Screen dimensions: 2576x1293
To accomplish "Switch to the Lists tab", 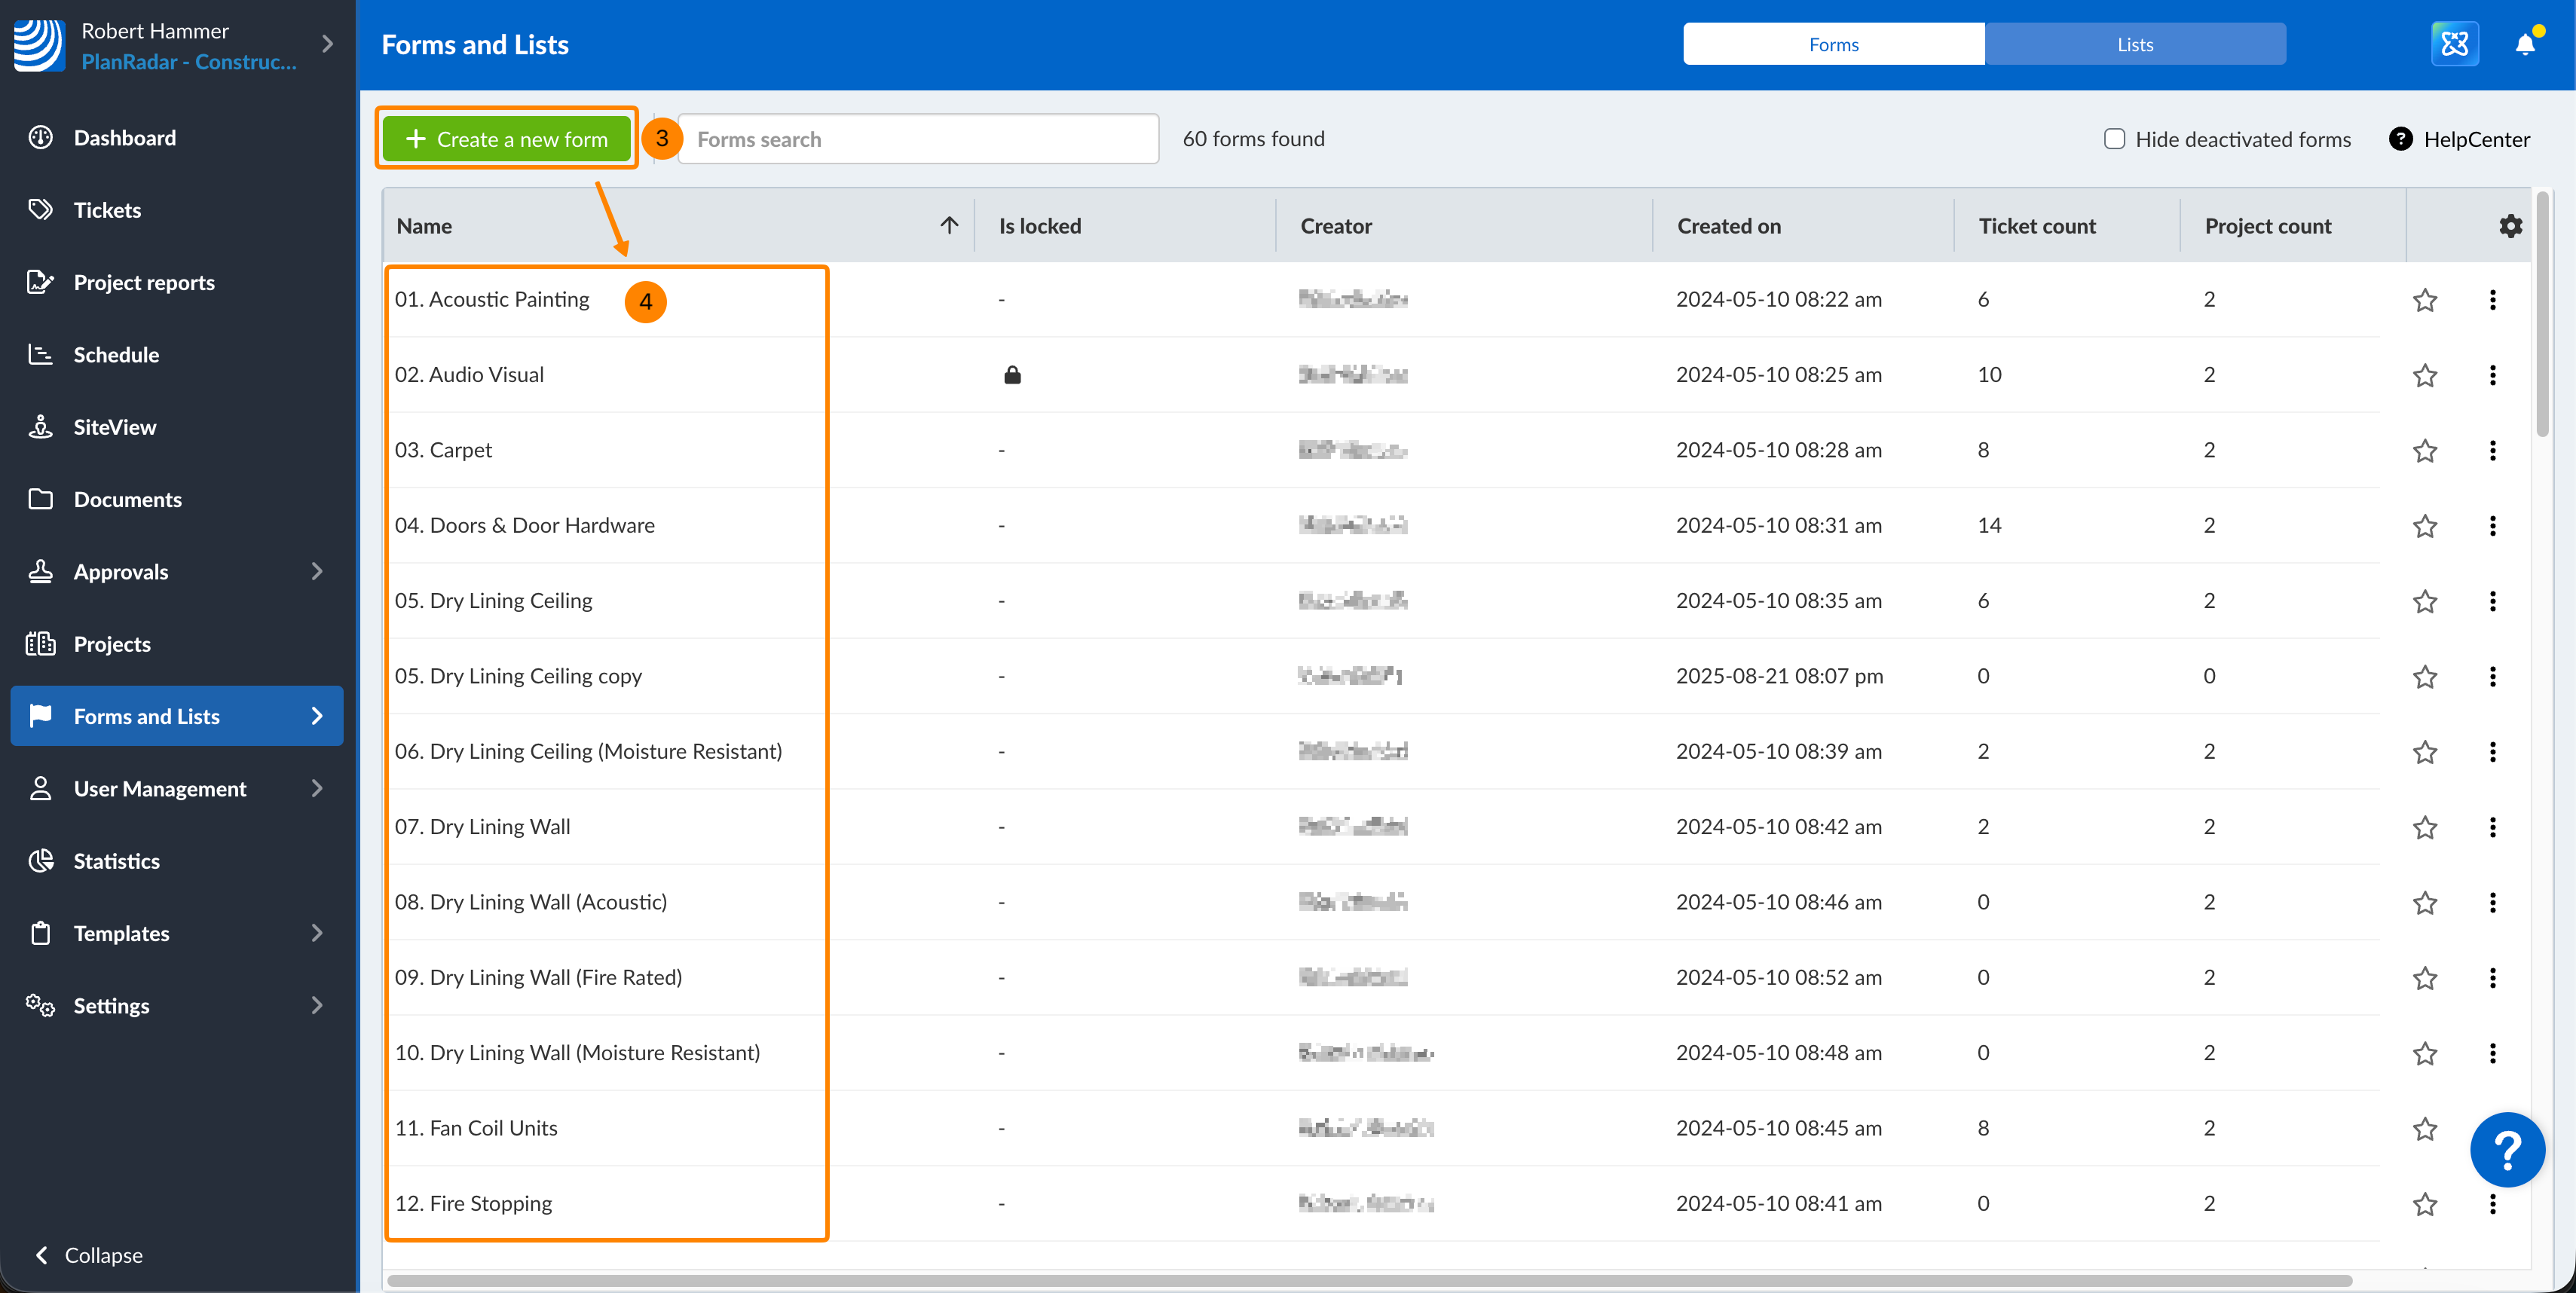I will 2134,44.
